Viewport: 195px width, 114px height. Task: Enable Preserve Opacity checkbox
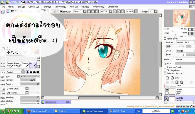tap(165, 67)
